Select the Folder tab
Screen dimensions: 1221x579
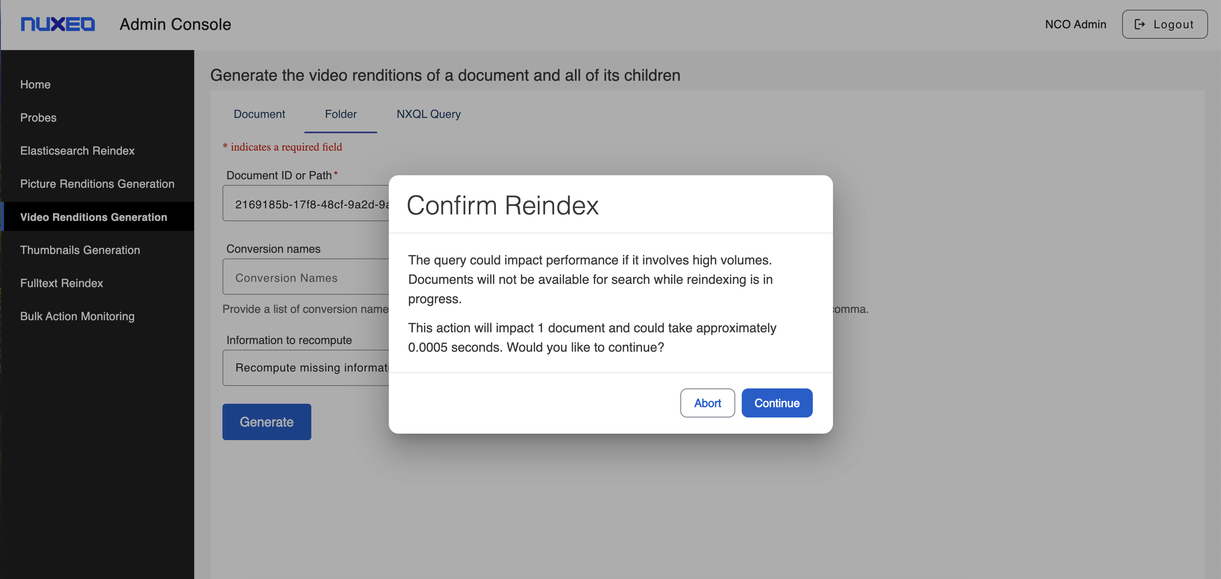(340, 114)
